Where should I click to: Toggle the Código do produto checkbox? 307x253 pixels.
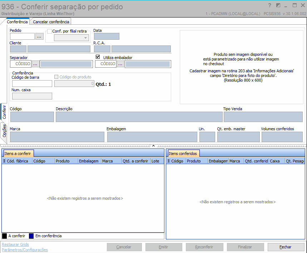coord(56,77)
